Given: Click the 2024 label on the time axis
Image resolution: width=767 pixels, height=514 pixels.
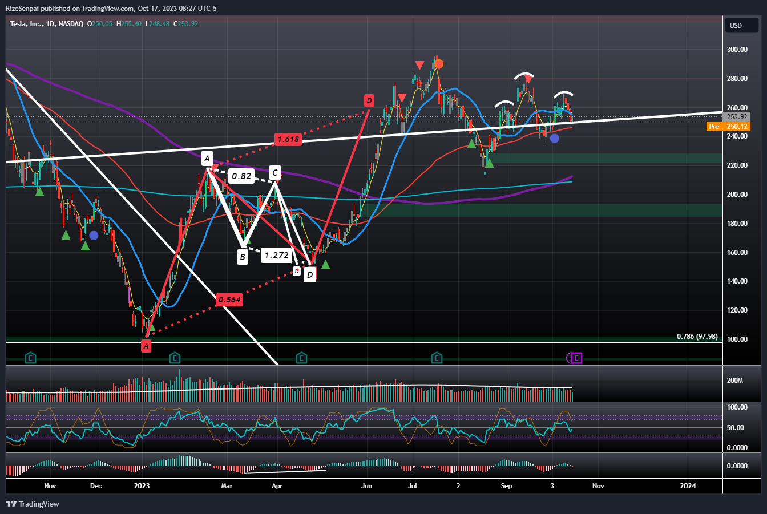Looking at the screenshot, I should tap(688, 486).
